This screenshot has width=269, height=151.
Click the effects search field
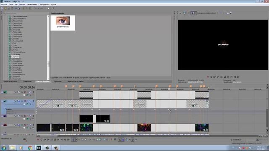coord(26,13)
